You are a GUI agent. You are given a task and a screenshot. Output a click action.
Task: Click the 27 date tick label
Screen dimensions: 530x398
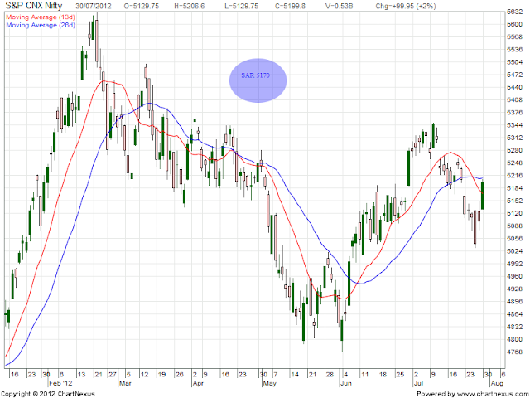pyautogui.click(x=113, y=374)
